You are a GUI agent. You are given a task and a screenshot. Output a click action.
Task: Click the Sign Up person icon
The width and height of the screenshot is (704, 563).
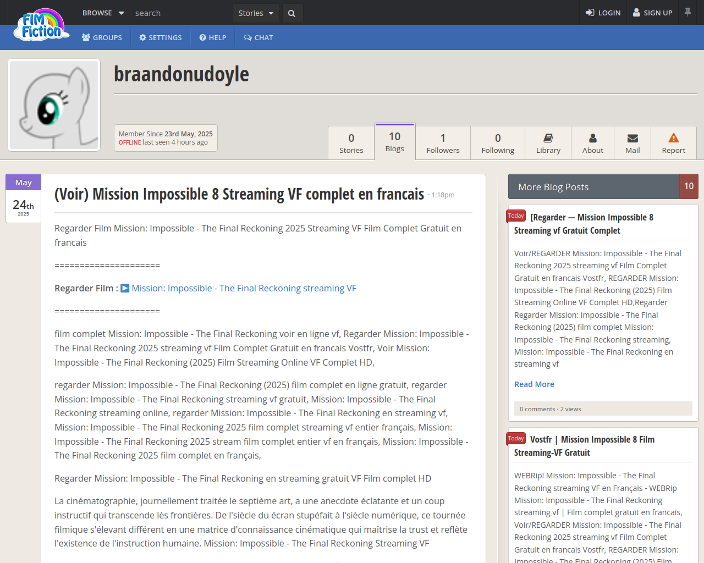(x=636, y=13)
